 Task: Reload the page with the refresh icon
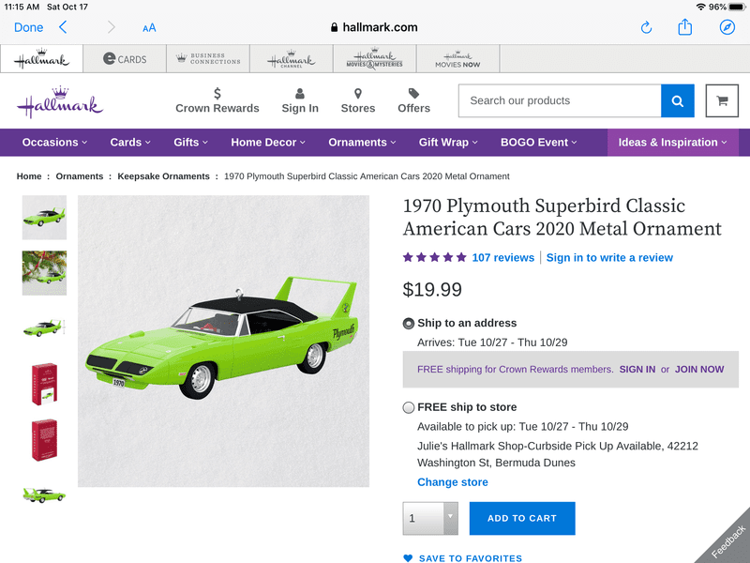tap(646, 27)
